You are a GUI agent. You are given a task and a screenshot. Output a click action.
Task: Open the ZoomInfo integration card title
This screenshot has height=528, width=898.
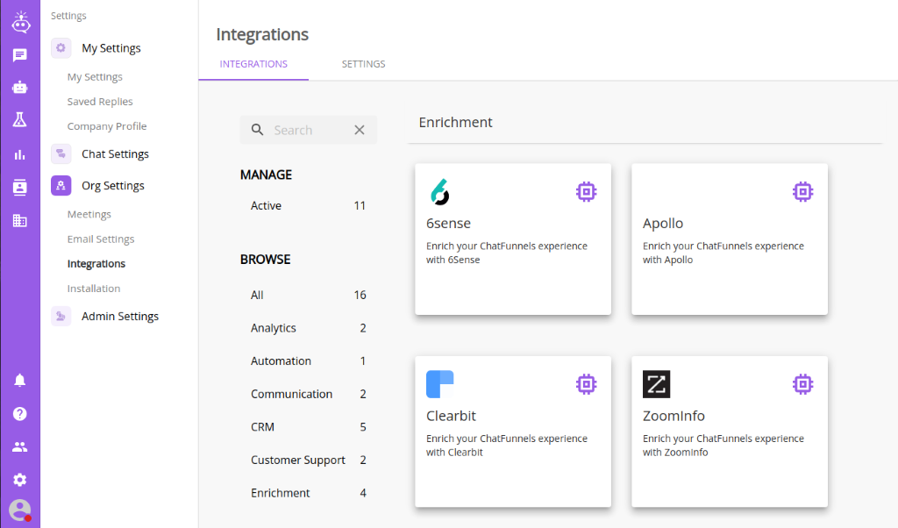click(673, 416)
